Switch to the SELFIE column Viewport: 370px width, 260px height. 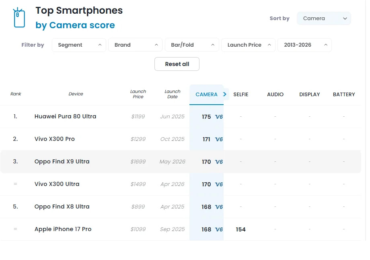click(x=240, y=95)
